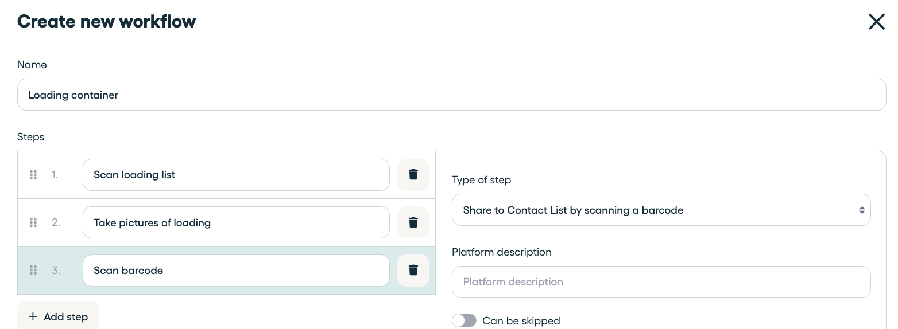The width and height of the screenshot is (898, 329).
Task: Open the Type of step dropdown
Action: [x=661, y=210]
